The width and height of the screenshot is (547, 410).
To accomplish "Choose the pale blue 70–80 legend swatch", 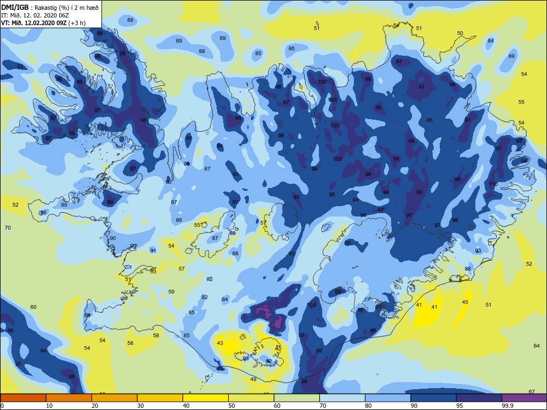I will (342, 398).
